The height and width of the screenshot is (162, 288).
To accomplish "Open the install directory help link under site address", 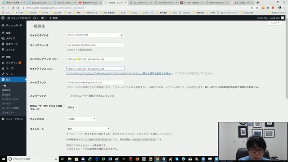I will [x=118, y=73].
